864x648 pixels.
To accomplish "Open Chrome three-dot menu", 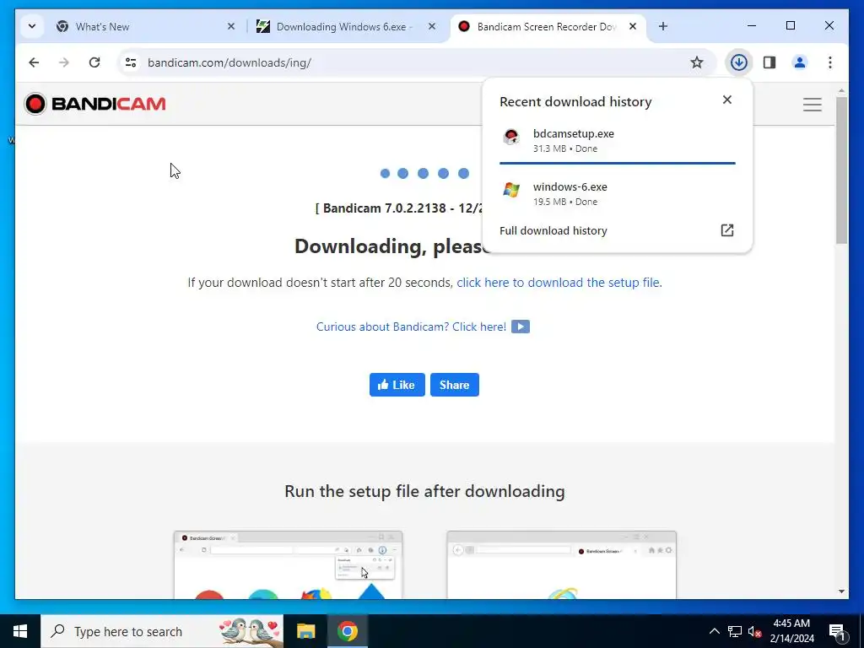I will 830,62.
